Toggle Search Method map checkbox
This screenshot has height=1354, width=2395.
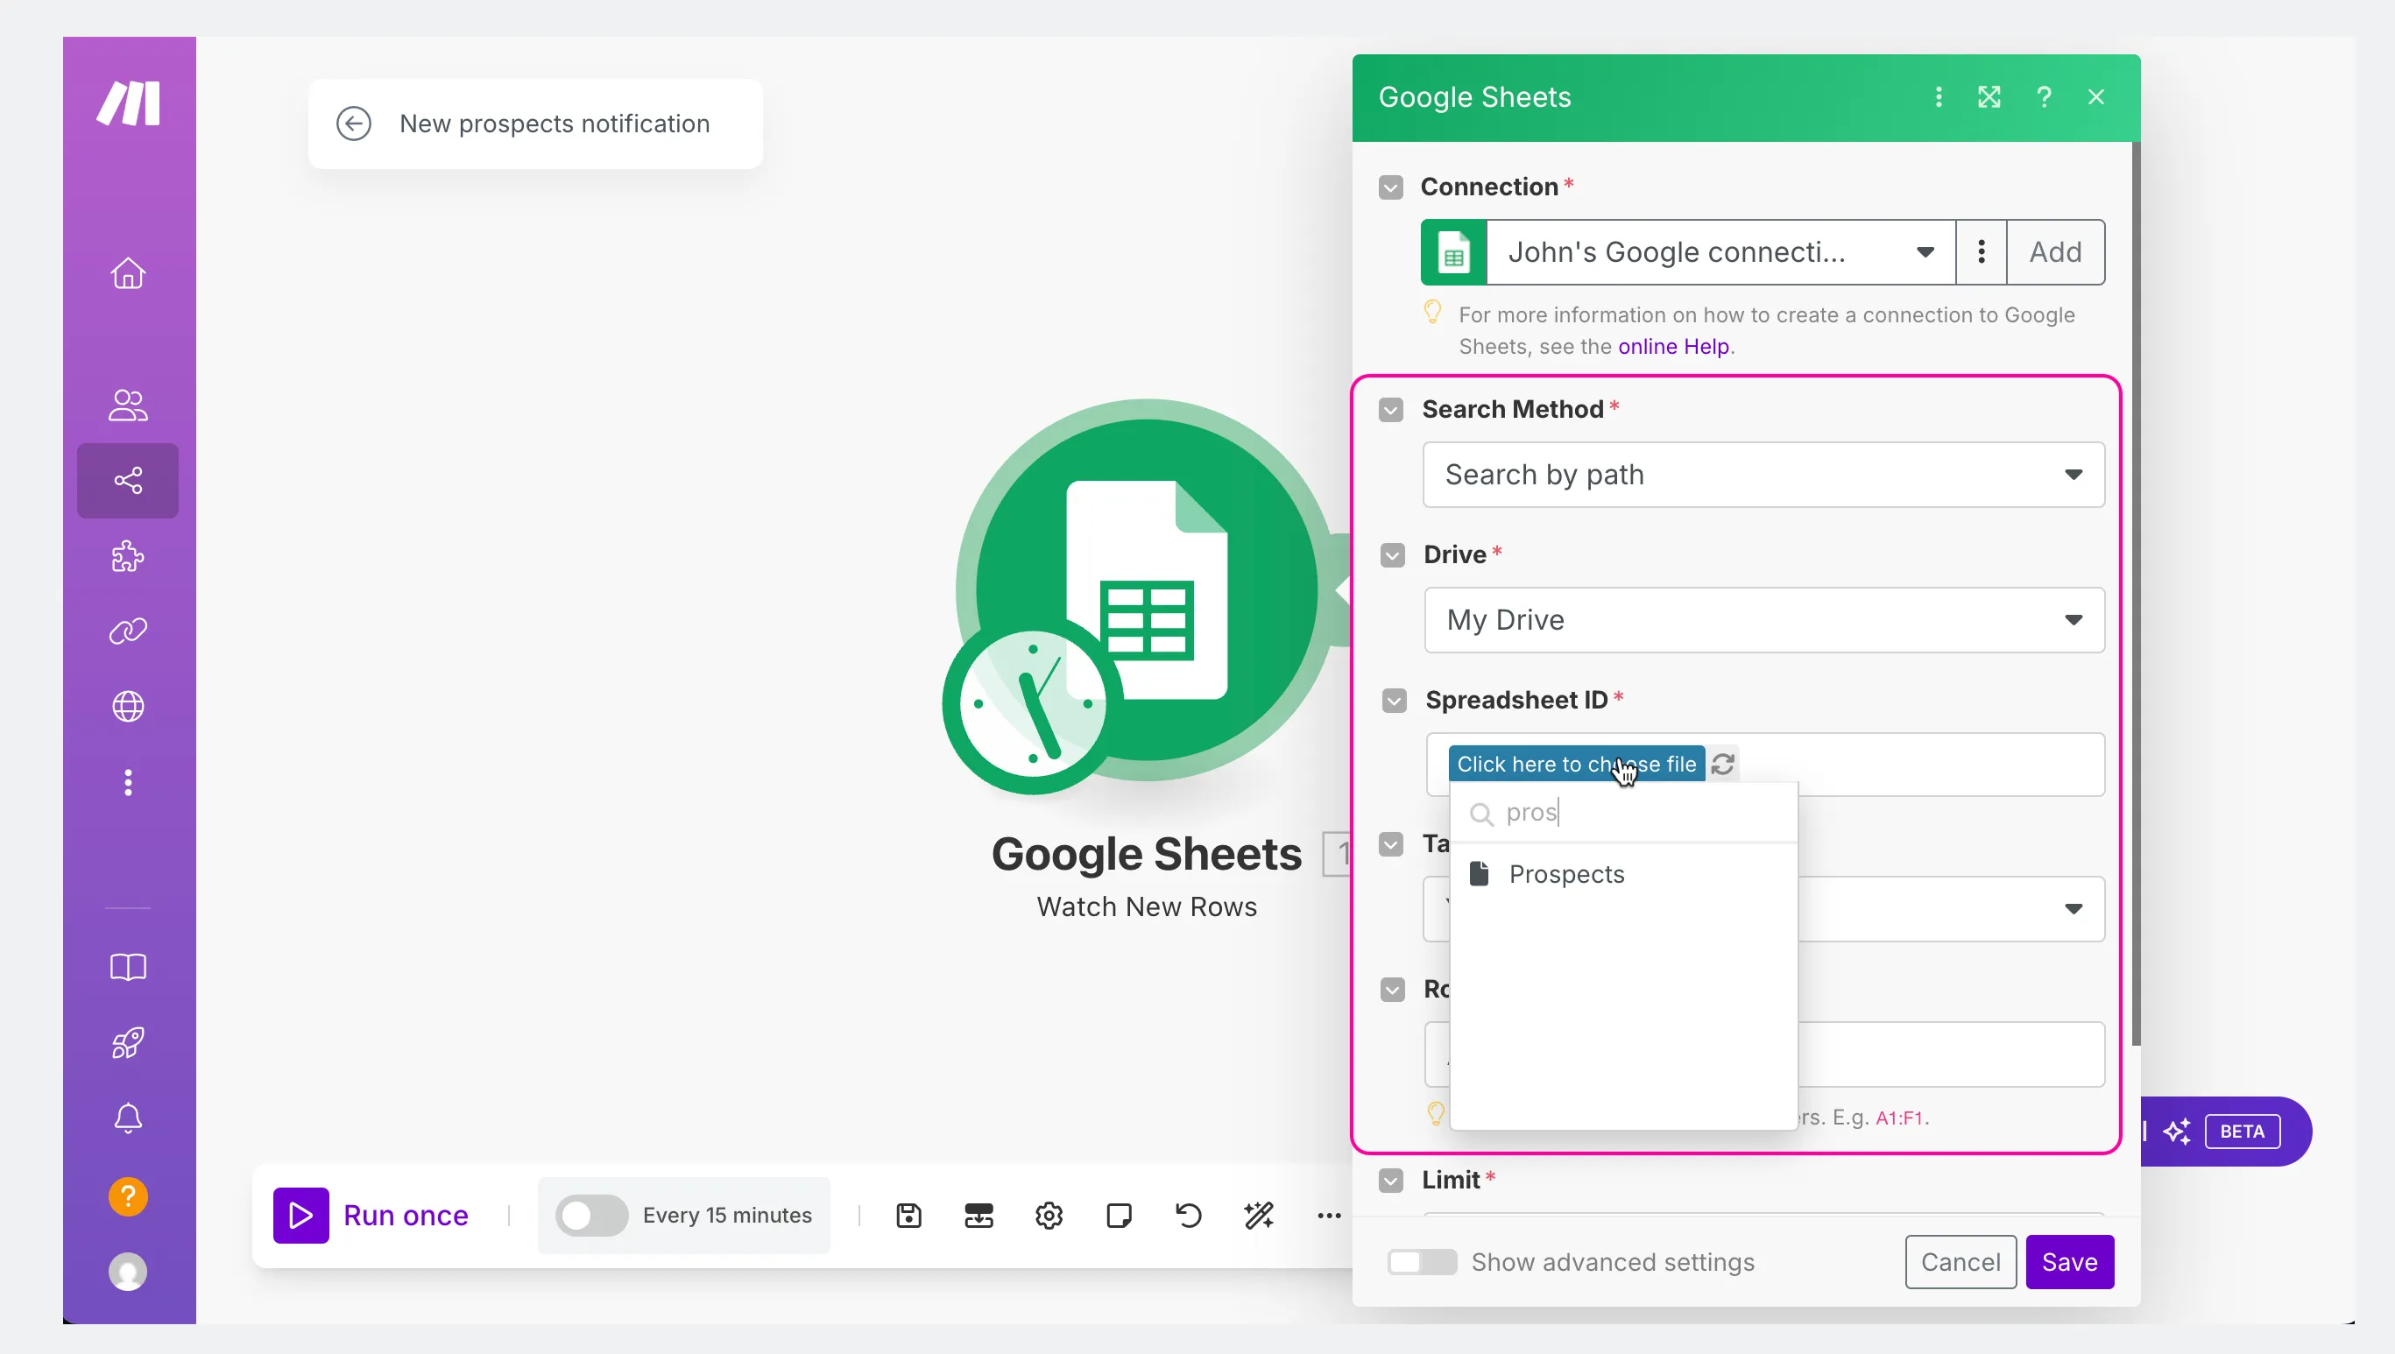point(1390,410)
